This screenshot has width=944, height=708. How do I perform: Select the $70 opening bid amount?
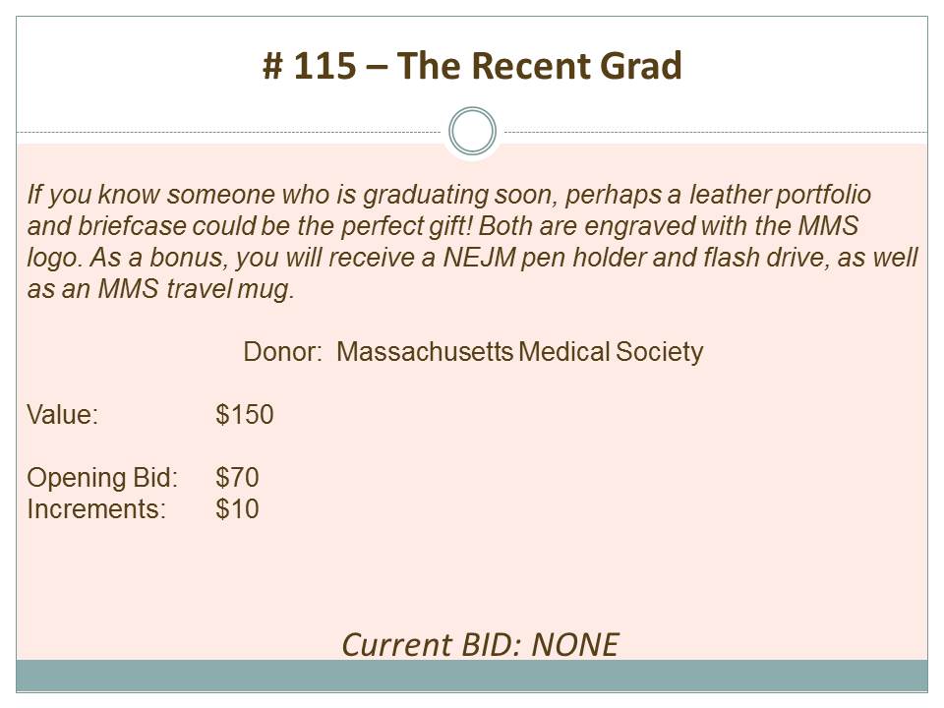coord(237,478)
